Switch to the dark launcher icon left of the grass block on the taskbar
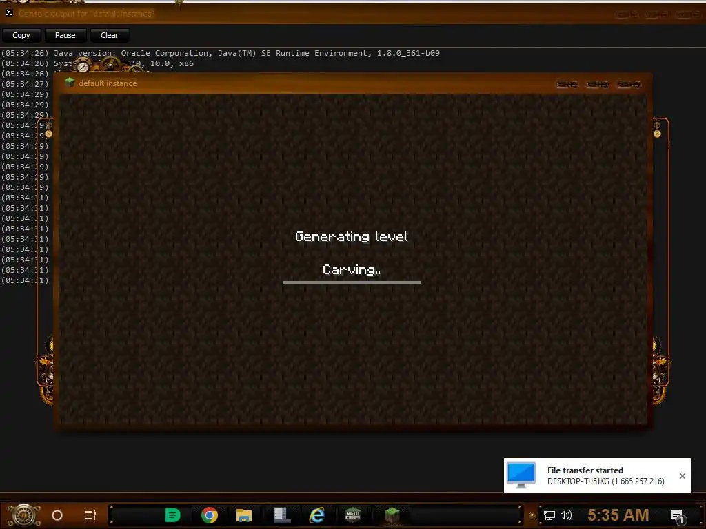This screenshot has width=706, height=529. coord(352,515)
